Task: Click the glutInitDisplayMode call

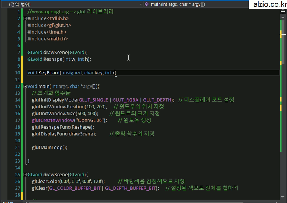Action: pyautogui.click(x=55, y=100)
